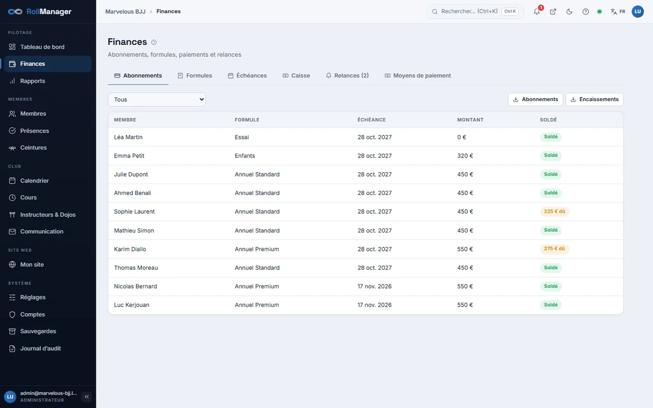Click the Finances info help icon beside title
Viewport: 653px width, 408px height.
[x=154, y=42]
